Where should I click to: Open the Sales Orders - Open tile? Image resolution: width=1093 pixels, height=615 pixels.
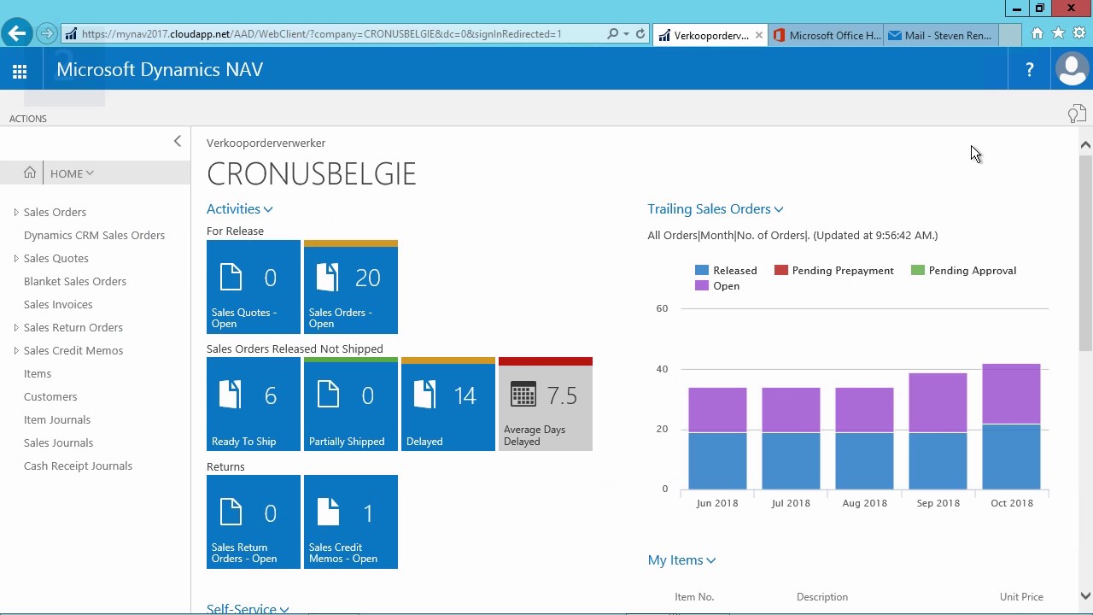(351, 287)
